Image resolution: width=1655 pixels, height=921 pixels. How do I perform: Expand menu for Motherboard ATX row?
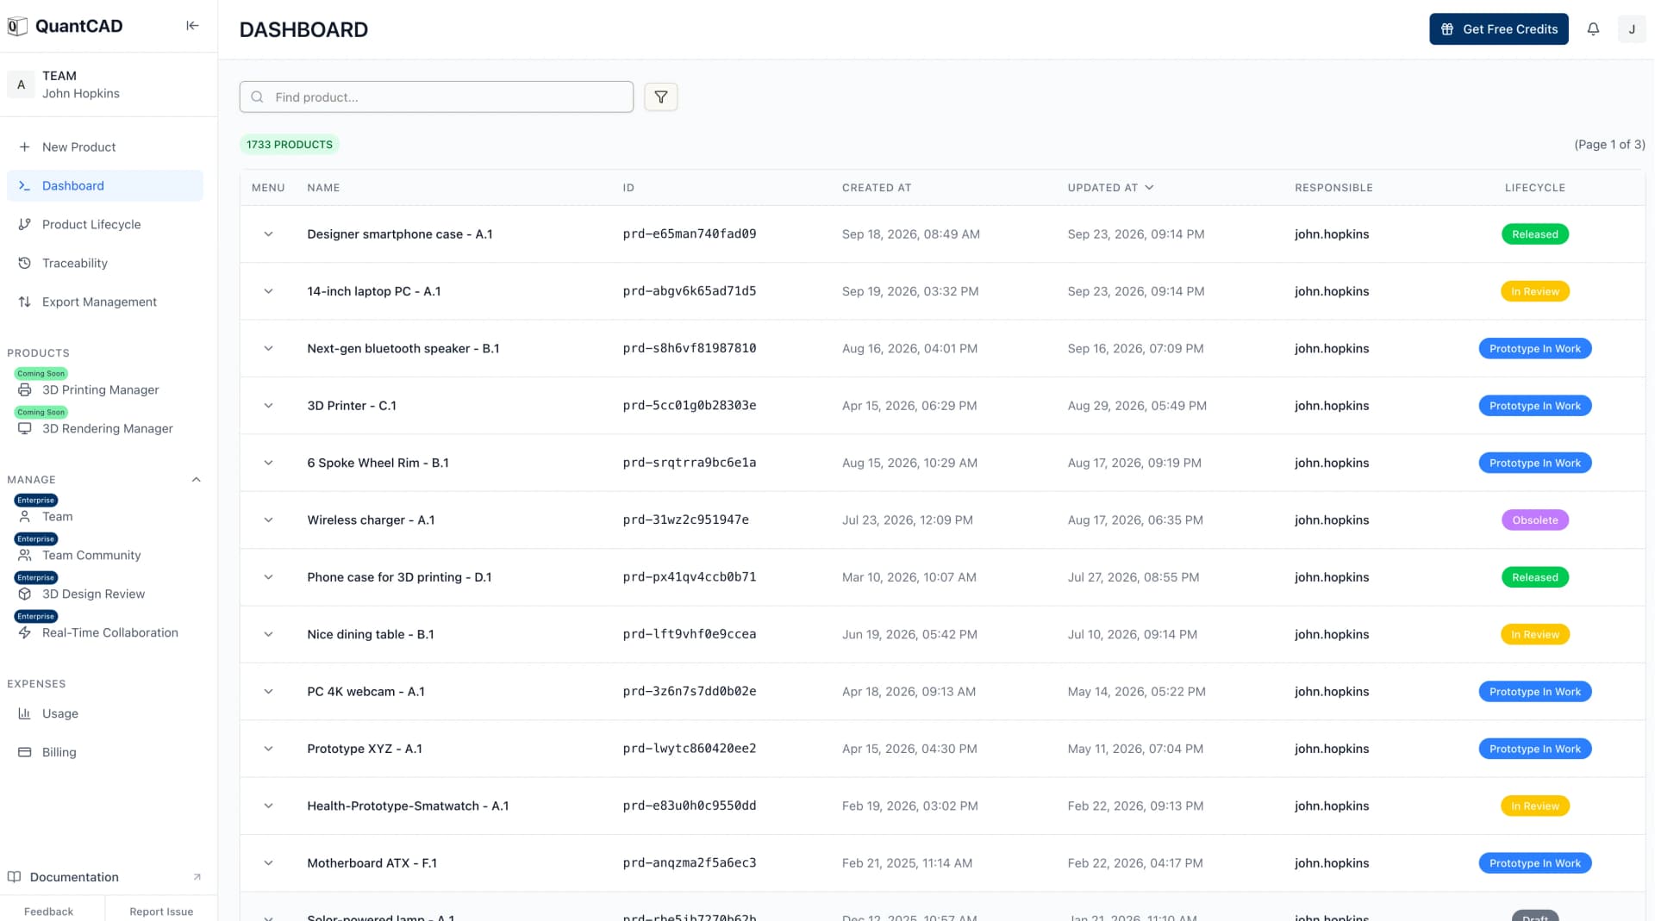click(x=268, y=863)
